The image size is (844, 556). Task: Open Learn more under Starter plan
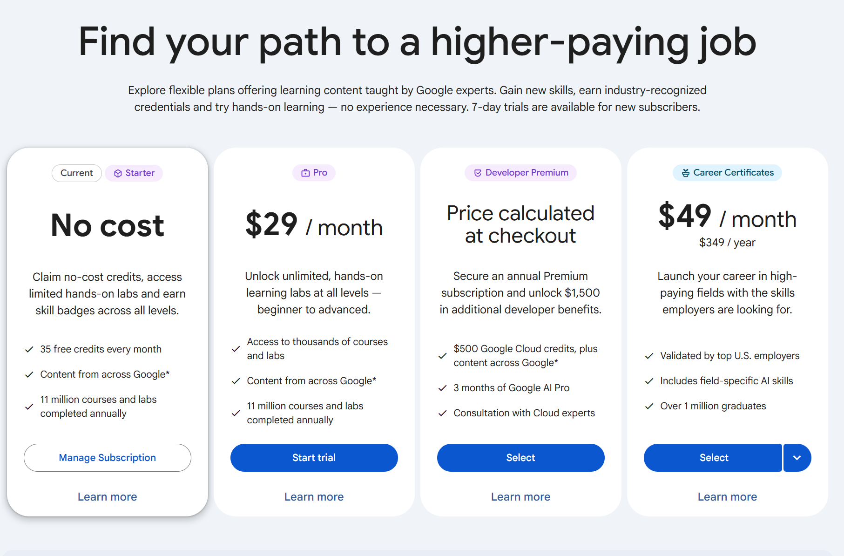coord(108,497)
